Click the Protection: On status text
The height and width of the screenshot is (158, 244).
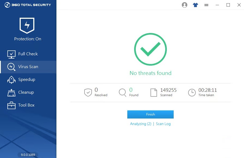point(28,39)
